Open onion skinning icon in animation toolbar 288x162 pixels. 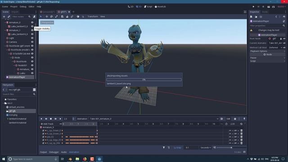[x=235, y=119]
